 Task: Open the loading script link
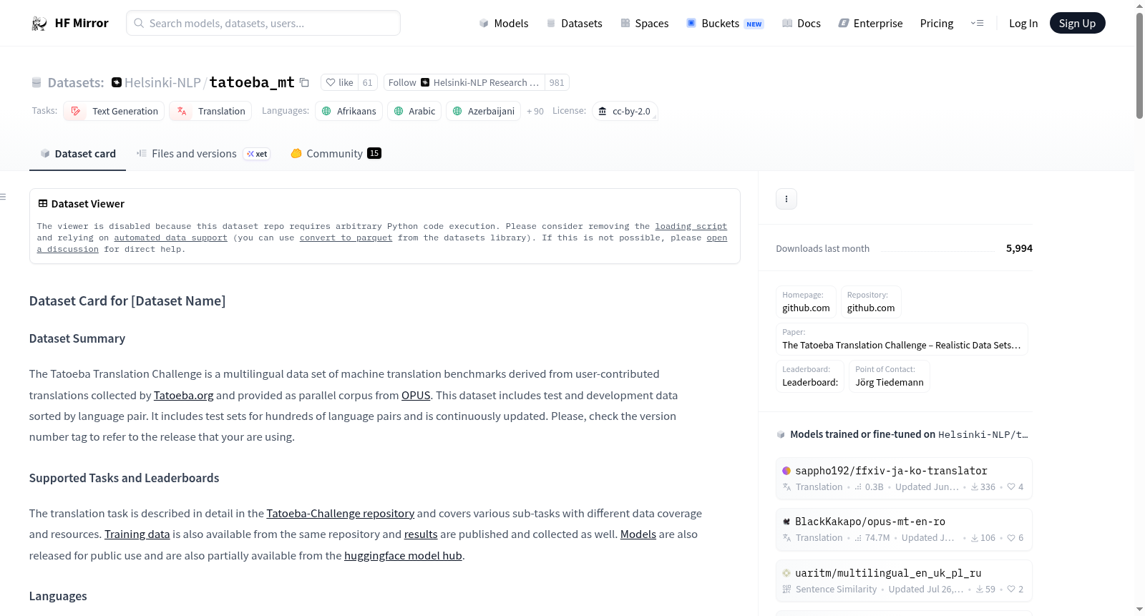(x=691, y=226)
